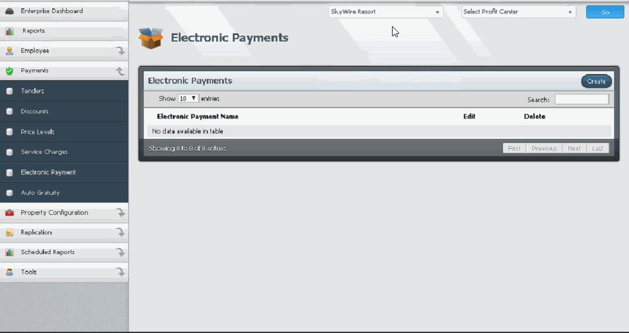629x333 pixels.
Task: Click the Previous pagination button
Action: click(x=544, y=148)
